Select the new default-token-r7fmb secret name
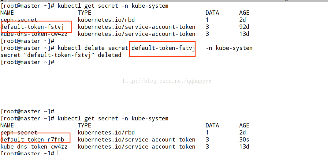 [x=32, y=139]
